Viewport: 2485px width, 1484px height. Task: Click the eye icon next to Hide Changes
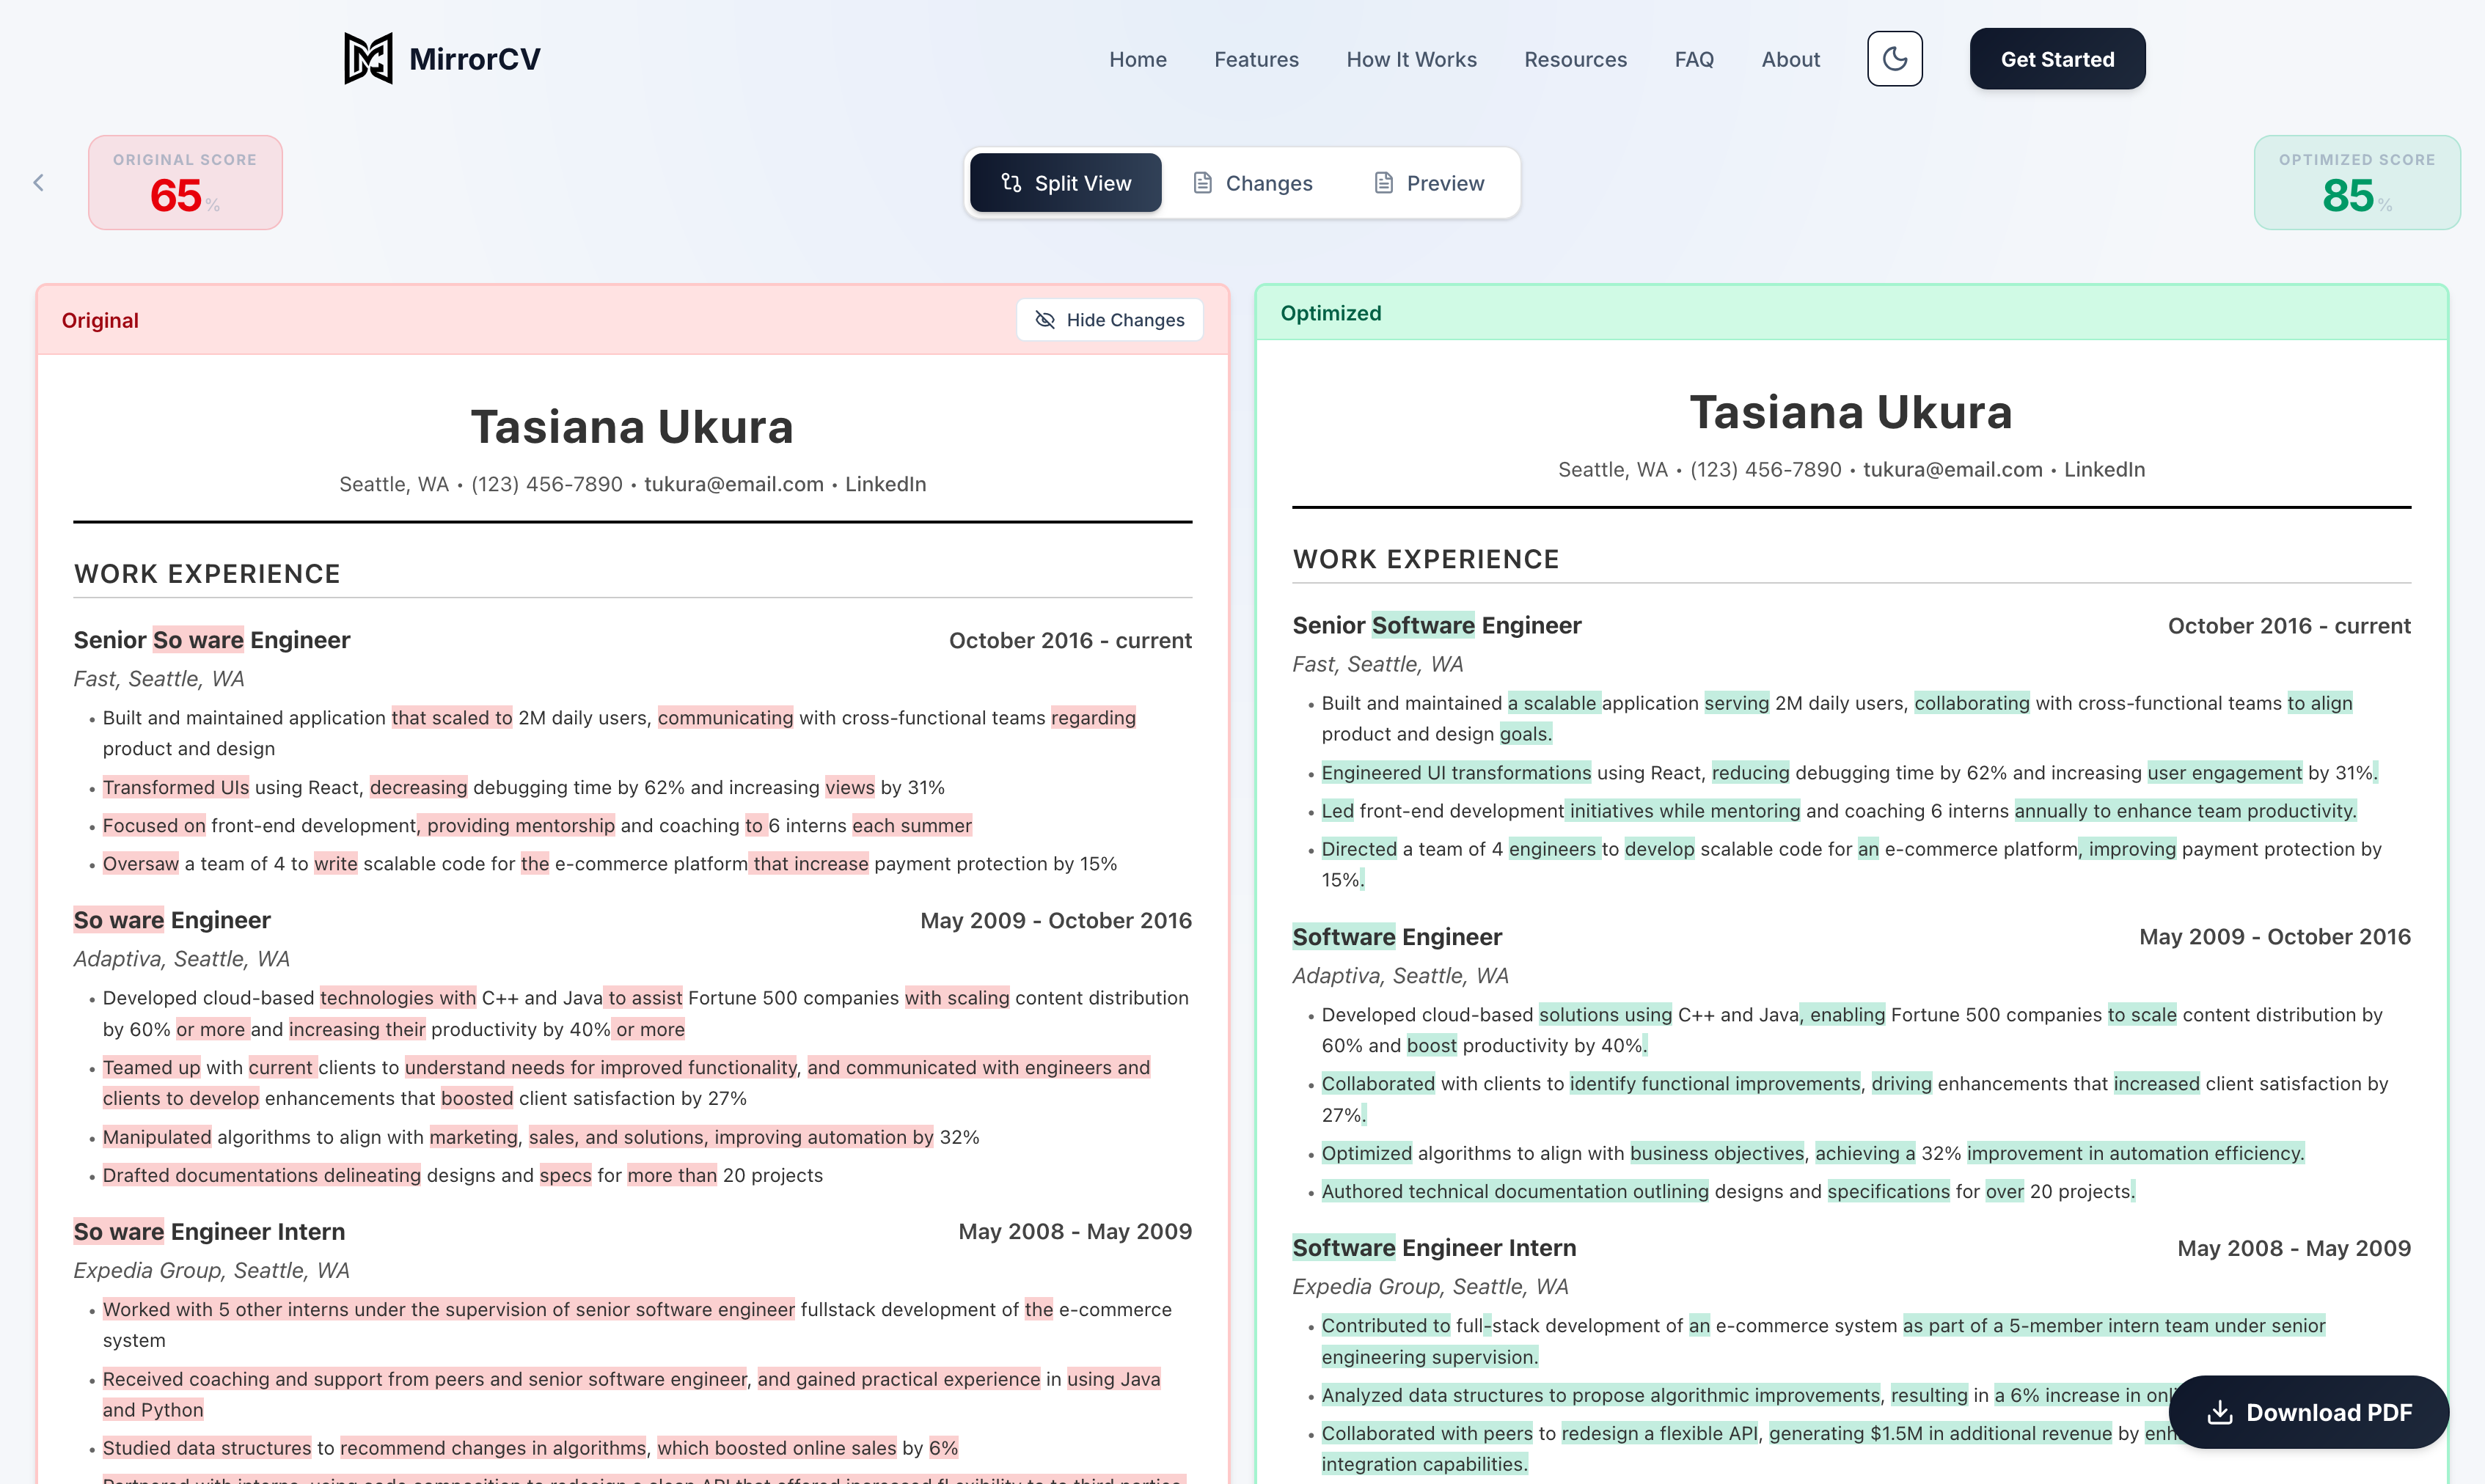click(x=1045, y=319)
